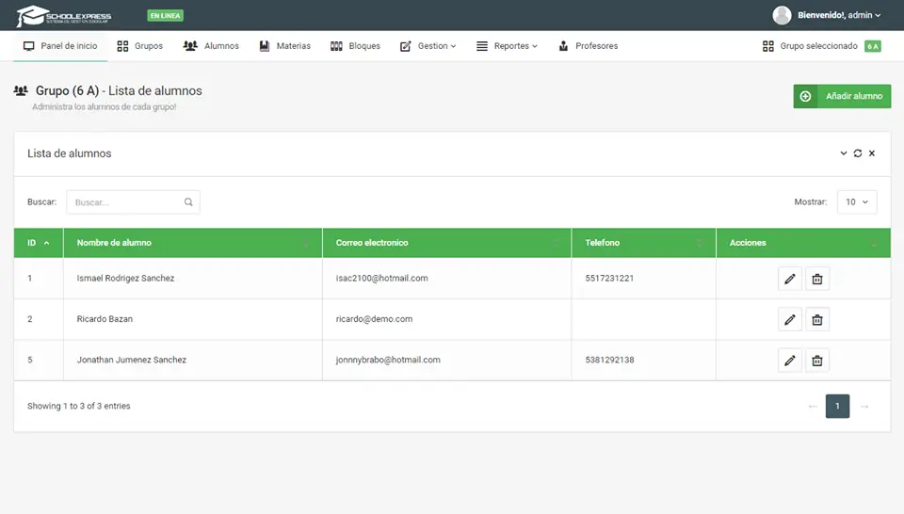Refresh the Lista de alumnos panel

pyautogui.click(x=858, y=153)
